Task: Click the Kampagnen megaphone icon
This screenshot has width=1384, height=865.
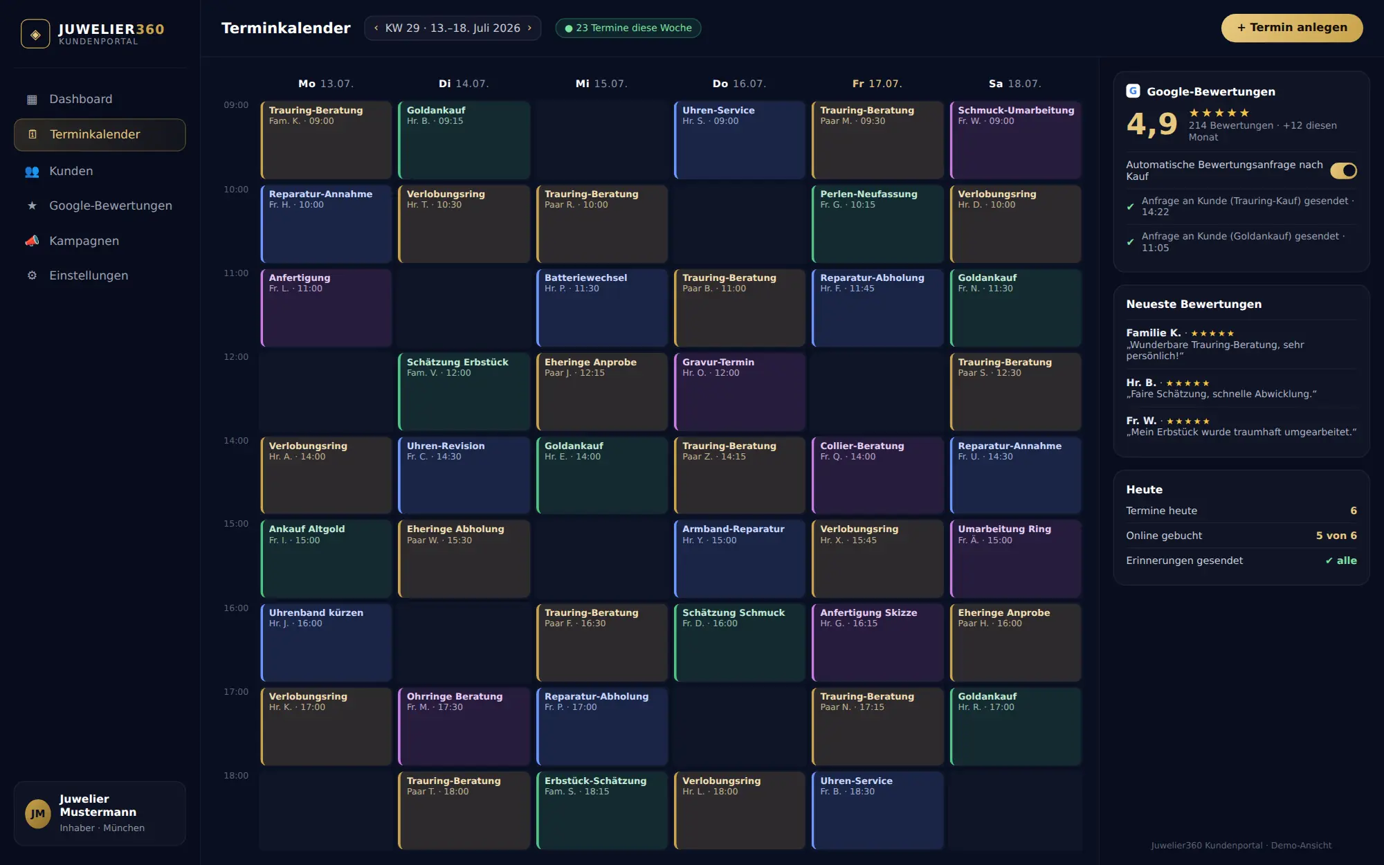Action: (32, 241)
